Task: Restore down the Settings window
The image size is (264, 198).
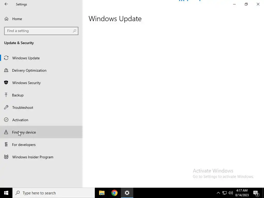Action: [x=246, y=4]
